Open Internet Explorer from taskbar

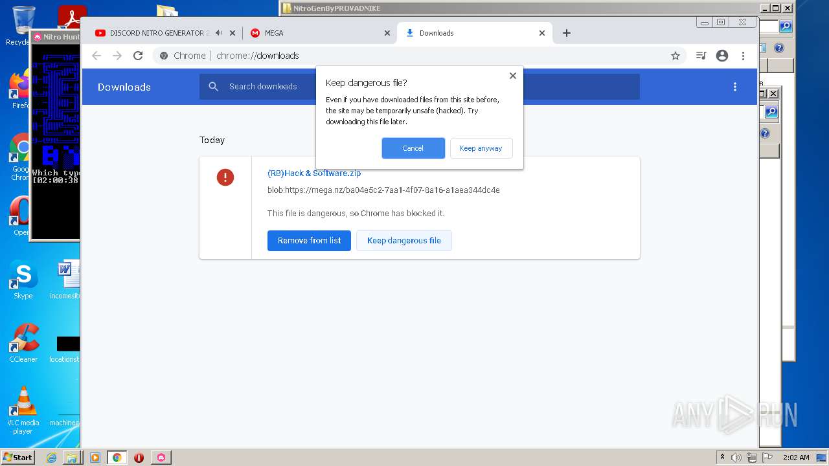pos(51,458)
